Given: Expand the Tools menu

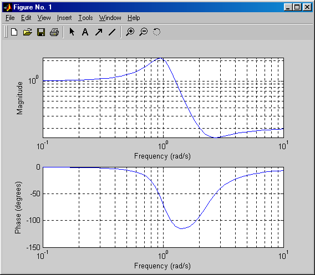Looking at the screenshot, I should [85, 18].
